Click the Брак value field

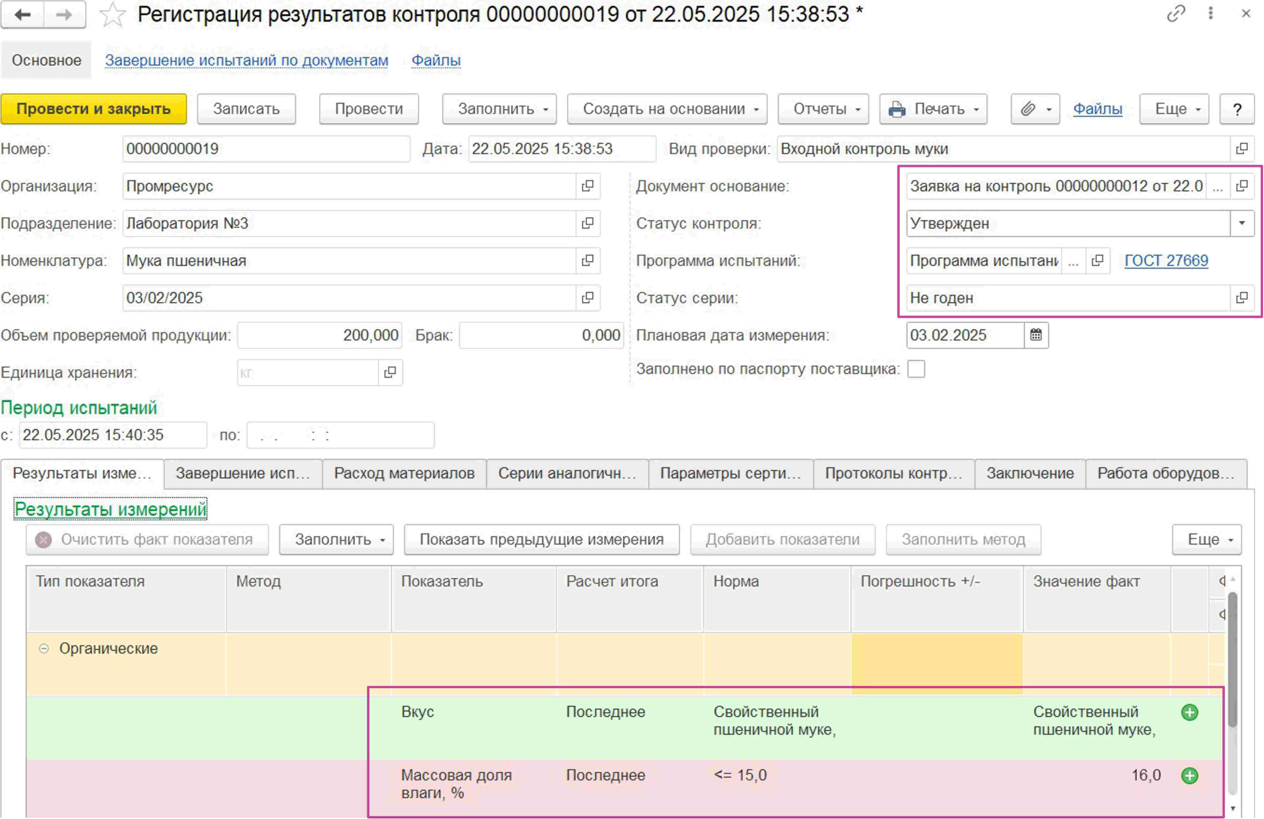pos(541,335)
